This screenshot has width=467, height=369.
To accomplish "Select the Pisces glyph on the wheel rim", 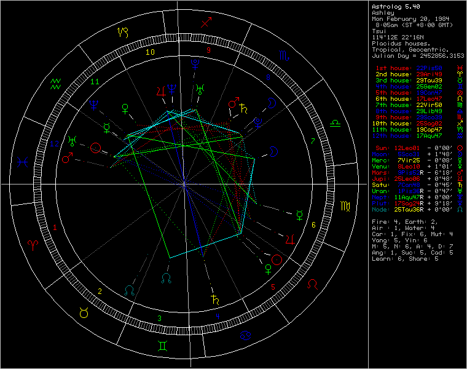I will point(23,162).
